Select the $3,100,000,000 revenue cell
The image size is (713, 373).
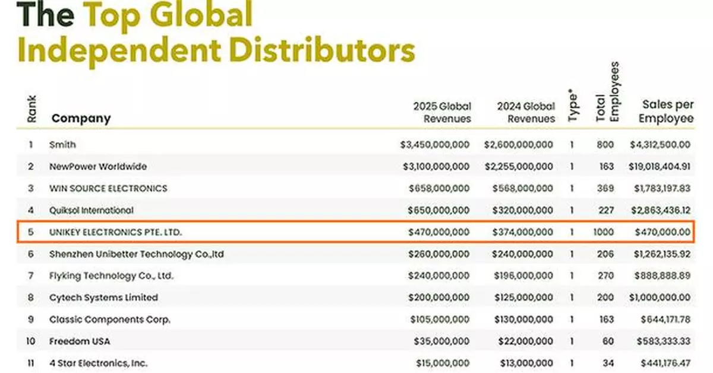[x=436, y=167]
